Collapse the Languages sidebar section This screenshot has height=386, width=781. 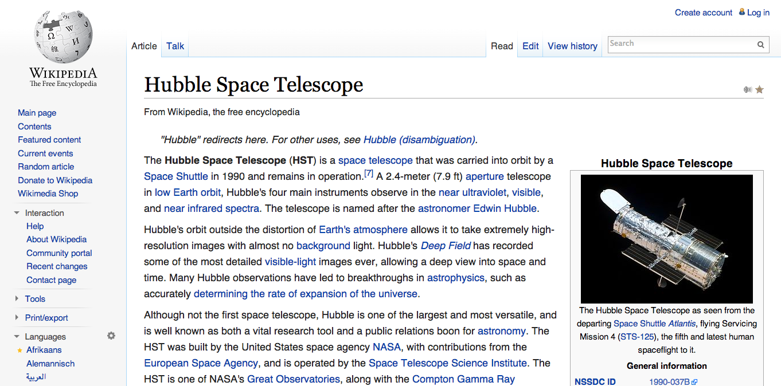click(x=17, y=336)
